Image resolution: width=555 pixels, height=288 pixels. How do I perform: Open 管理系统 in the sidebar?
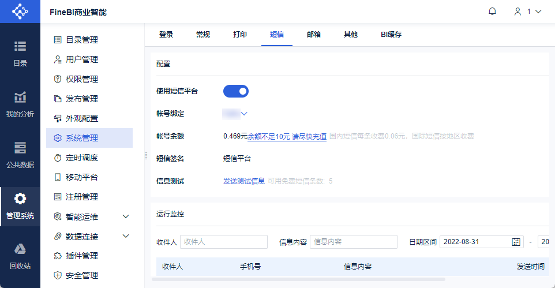click(20, 206)
